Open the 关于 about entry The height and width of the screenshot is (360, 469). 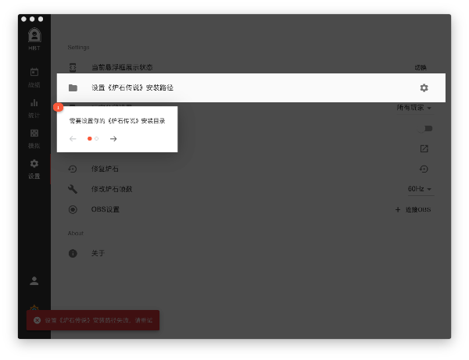(x=98, y=253)
